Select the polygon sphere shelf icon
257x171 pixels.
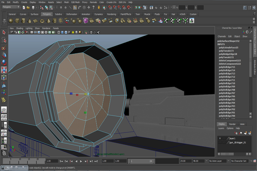(11, 21)
